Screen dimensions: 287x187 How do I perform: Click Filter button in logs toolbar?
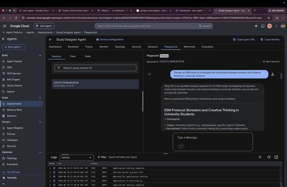pos(102,157)
